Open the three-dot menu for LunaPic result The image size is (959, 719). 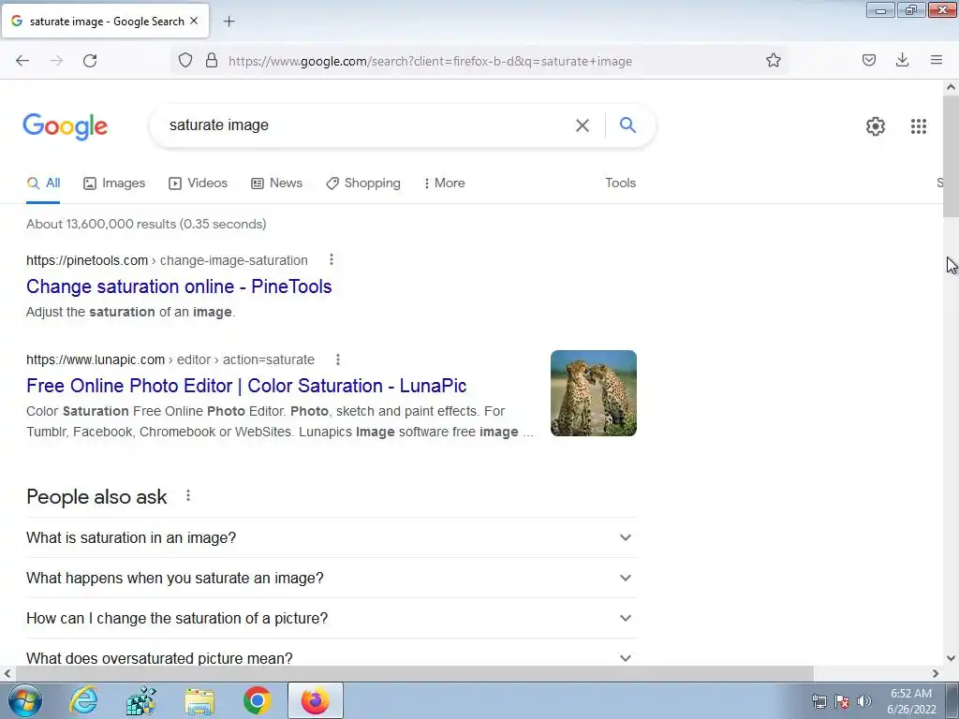click(x=337, y=359)
